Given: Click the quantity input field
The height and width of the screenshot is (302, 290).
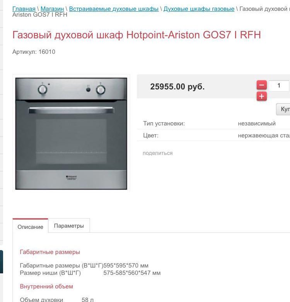Looking at the screenshot, I should tap(279, 86).
